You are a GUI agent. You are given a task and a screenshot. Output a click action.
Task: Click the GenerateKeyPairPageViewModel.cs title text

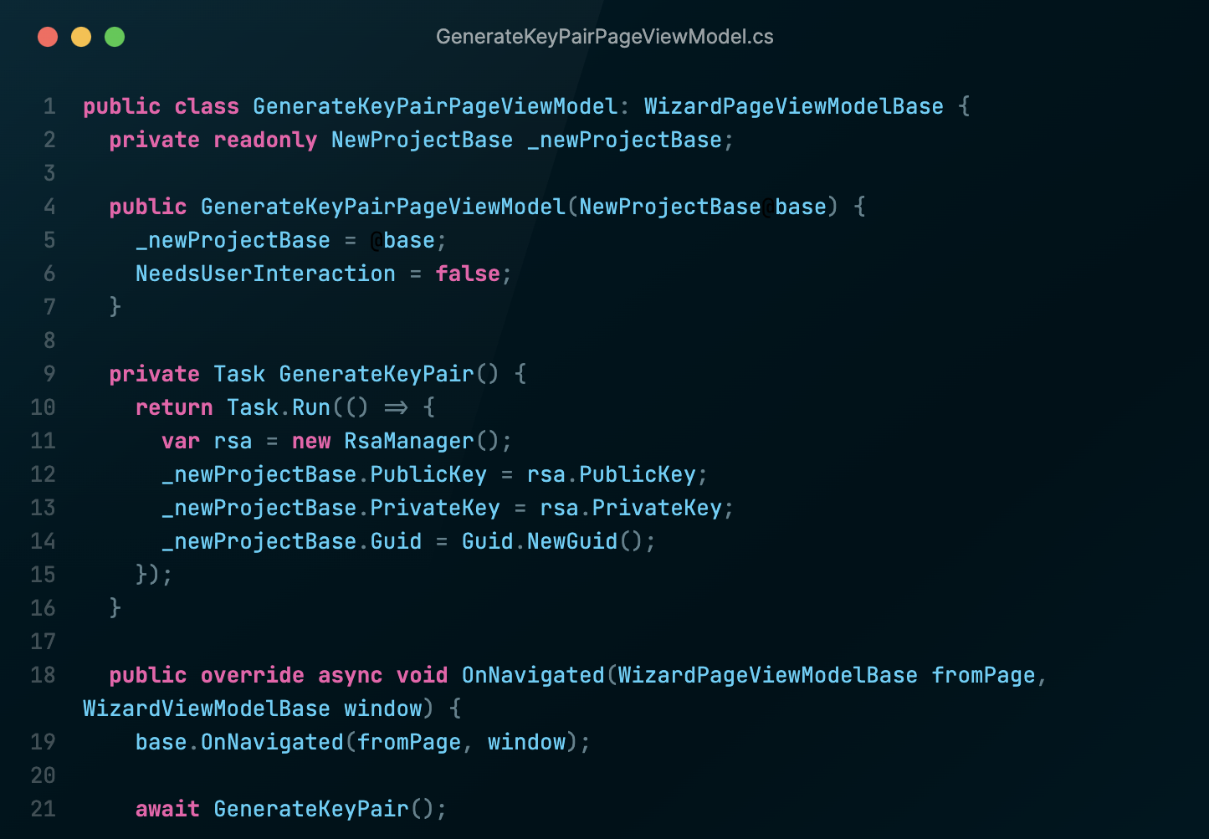(x=604, y=37)
